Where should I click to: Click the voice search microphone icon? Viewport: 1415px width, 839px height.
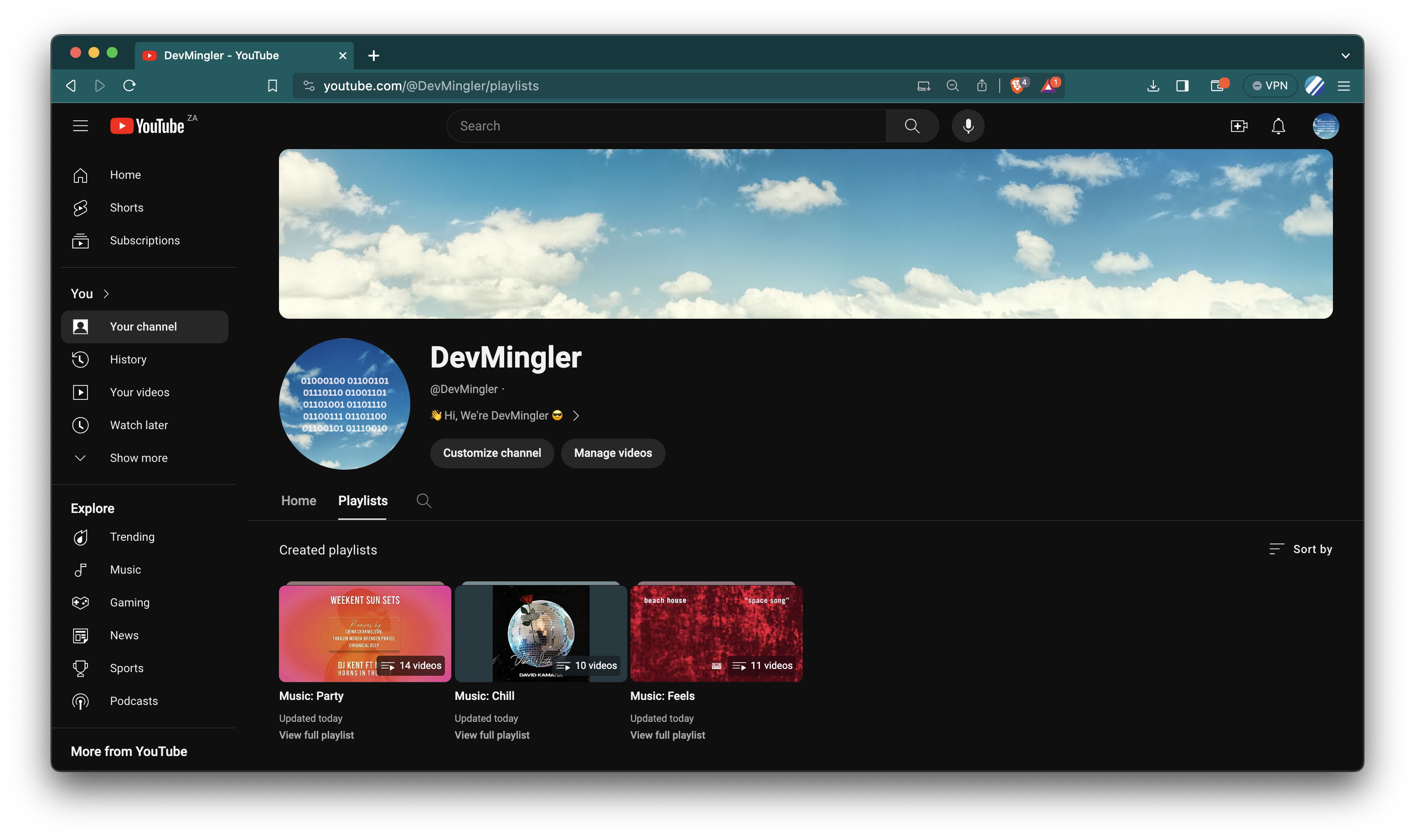coord(968,125)
